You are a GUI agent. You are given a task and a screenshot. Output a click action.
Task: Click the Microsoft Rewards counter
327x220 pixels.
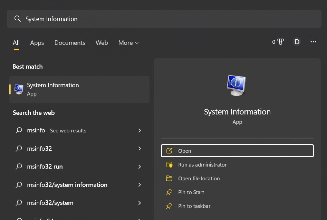pos(278,42)
